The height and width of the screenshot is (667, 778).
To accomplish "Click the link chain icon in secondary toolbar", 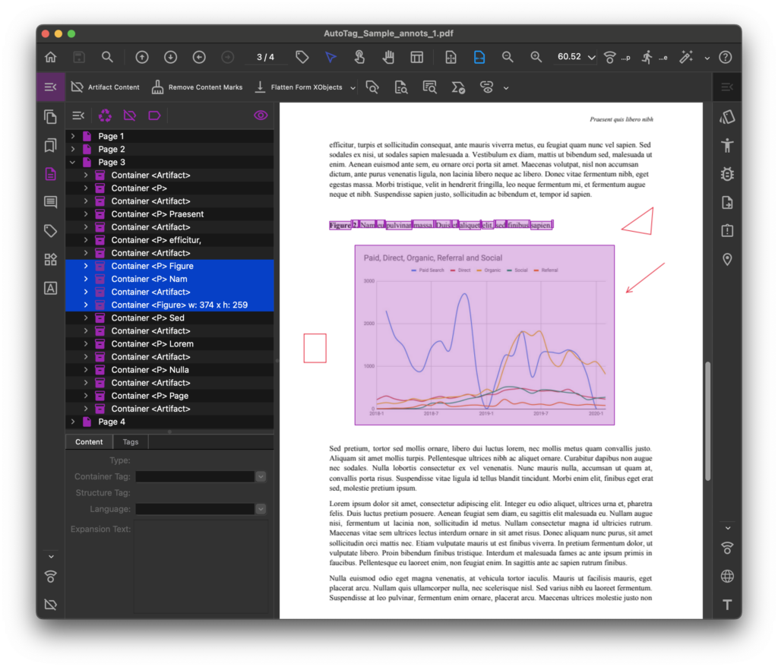I will pyautogui.click(x=487, y=87).
